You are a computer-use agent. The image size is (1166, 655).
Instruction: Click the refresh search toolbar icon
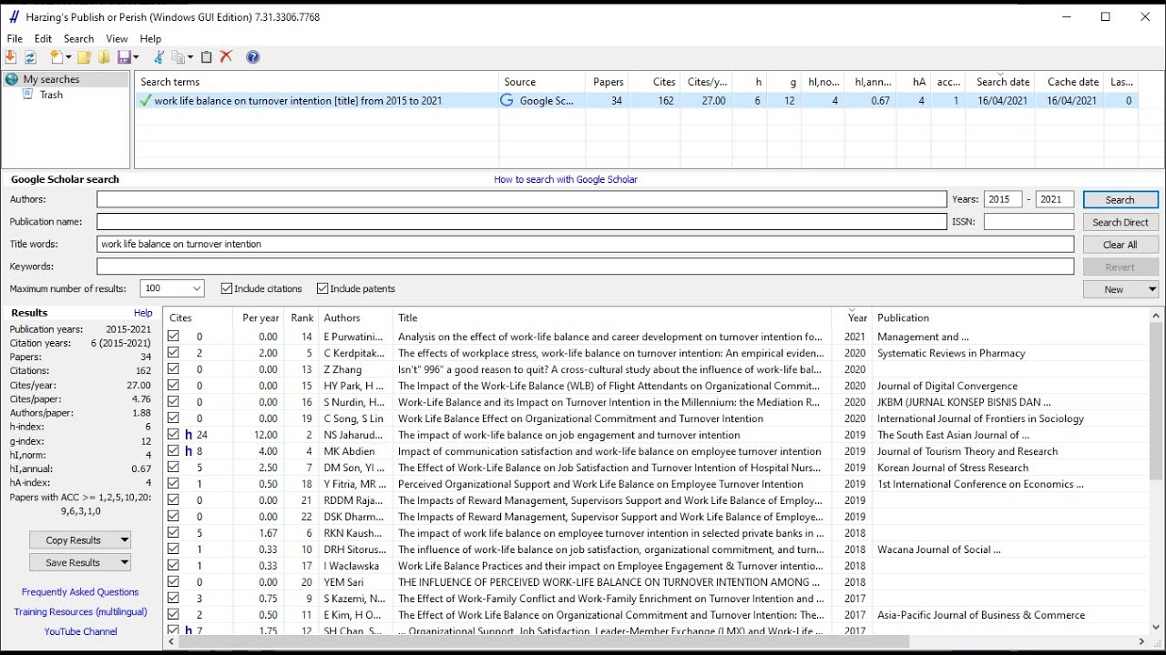30,57
